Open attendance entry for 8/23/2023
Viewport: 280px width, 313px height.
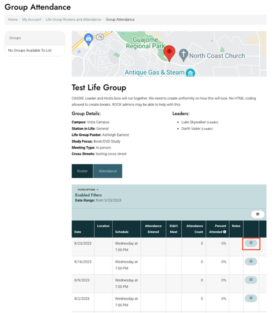[x=251, y=243]
